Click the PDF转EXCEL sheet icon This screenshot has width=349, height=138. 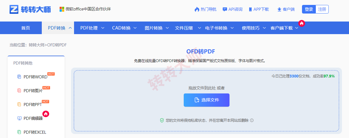pyautogui.click(x=19, y=132)
